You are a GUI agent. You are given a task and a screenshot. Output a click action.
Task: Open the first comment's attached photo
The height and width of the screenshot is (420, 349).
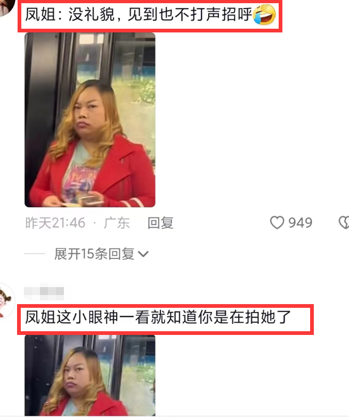pos(90,120)
